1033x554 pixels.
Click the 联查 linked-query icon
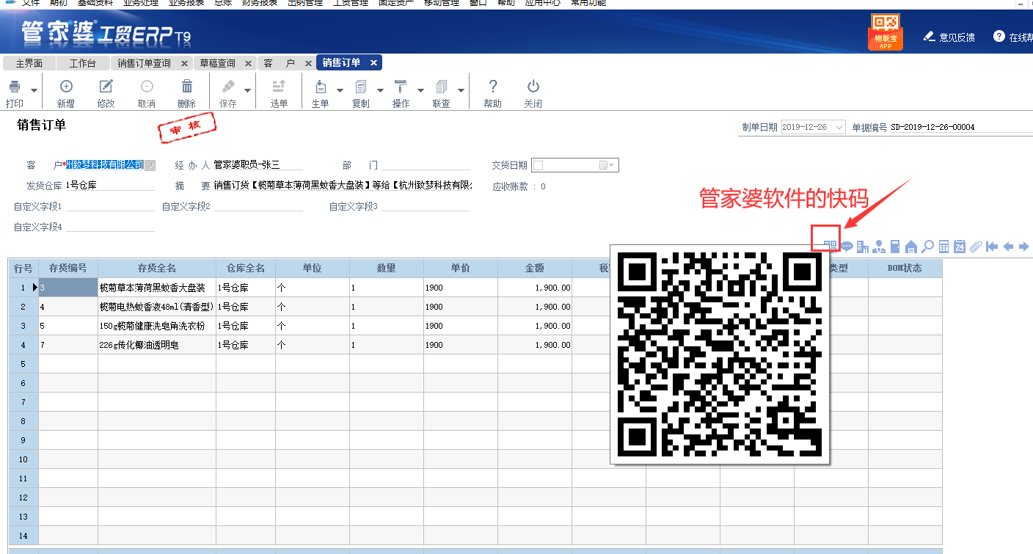coord(441,86)
